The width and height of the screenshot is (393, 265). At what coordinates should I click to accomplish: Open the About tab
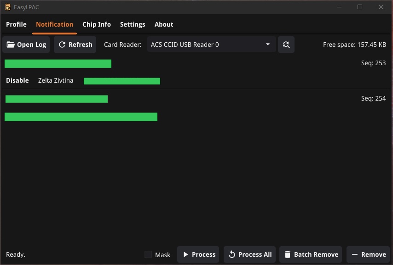(x=164, y=24)
